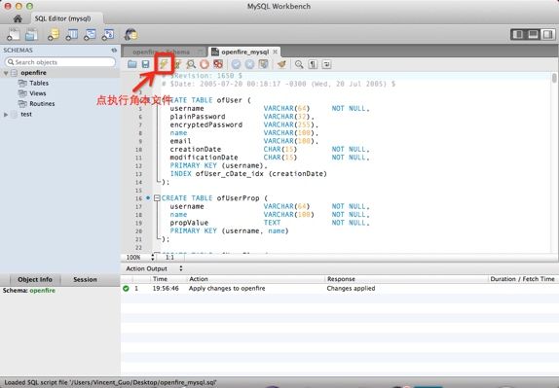Execute the script with lightning bolt icon

click(164, 64)
